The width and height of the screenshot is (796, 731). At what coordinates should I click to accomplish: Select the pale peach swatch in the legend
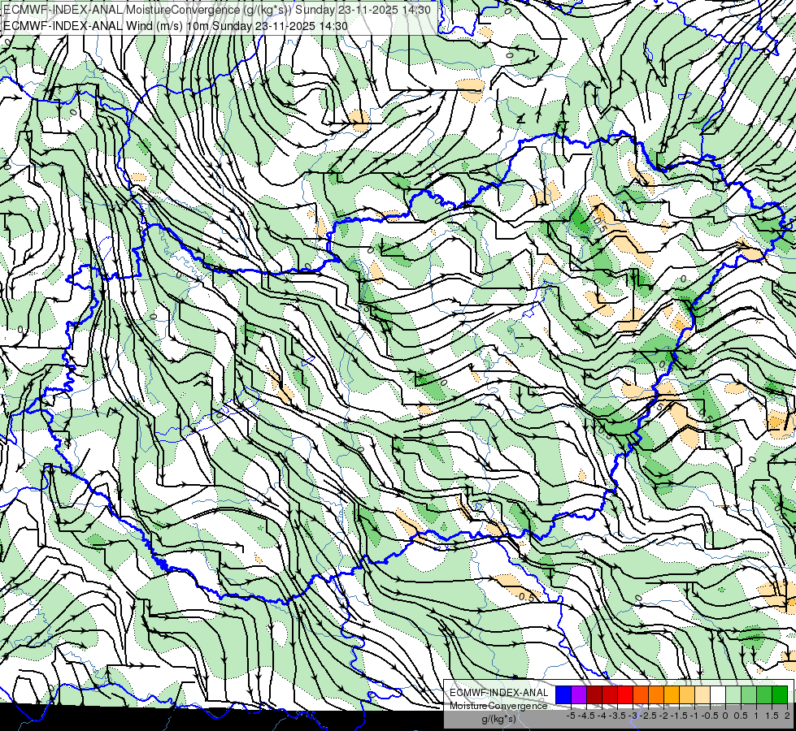click(702, 694)
